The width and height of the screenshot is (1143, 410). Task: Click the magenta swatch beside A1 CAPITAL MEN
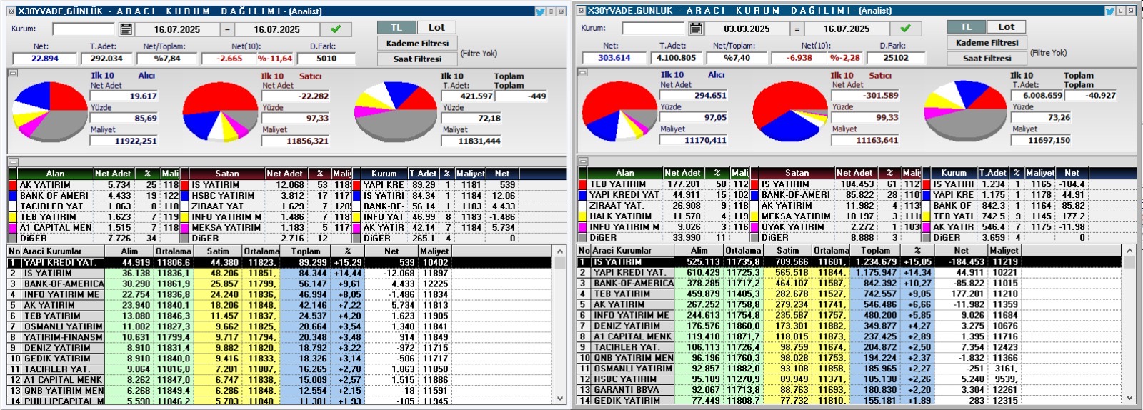click(13, 228)
